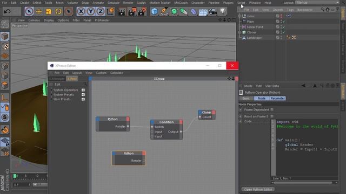
Task: Select the Polygons mode icon
Action: (x=5, y=85)
